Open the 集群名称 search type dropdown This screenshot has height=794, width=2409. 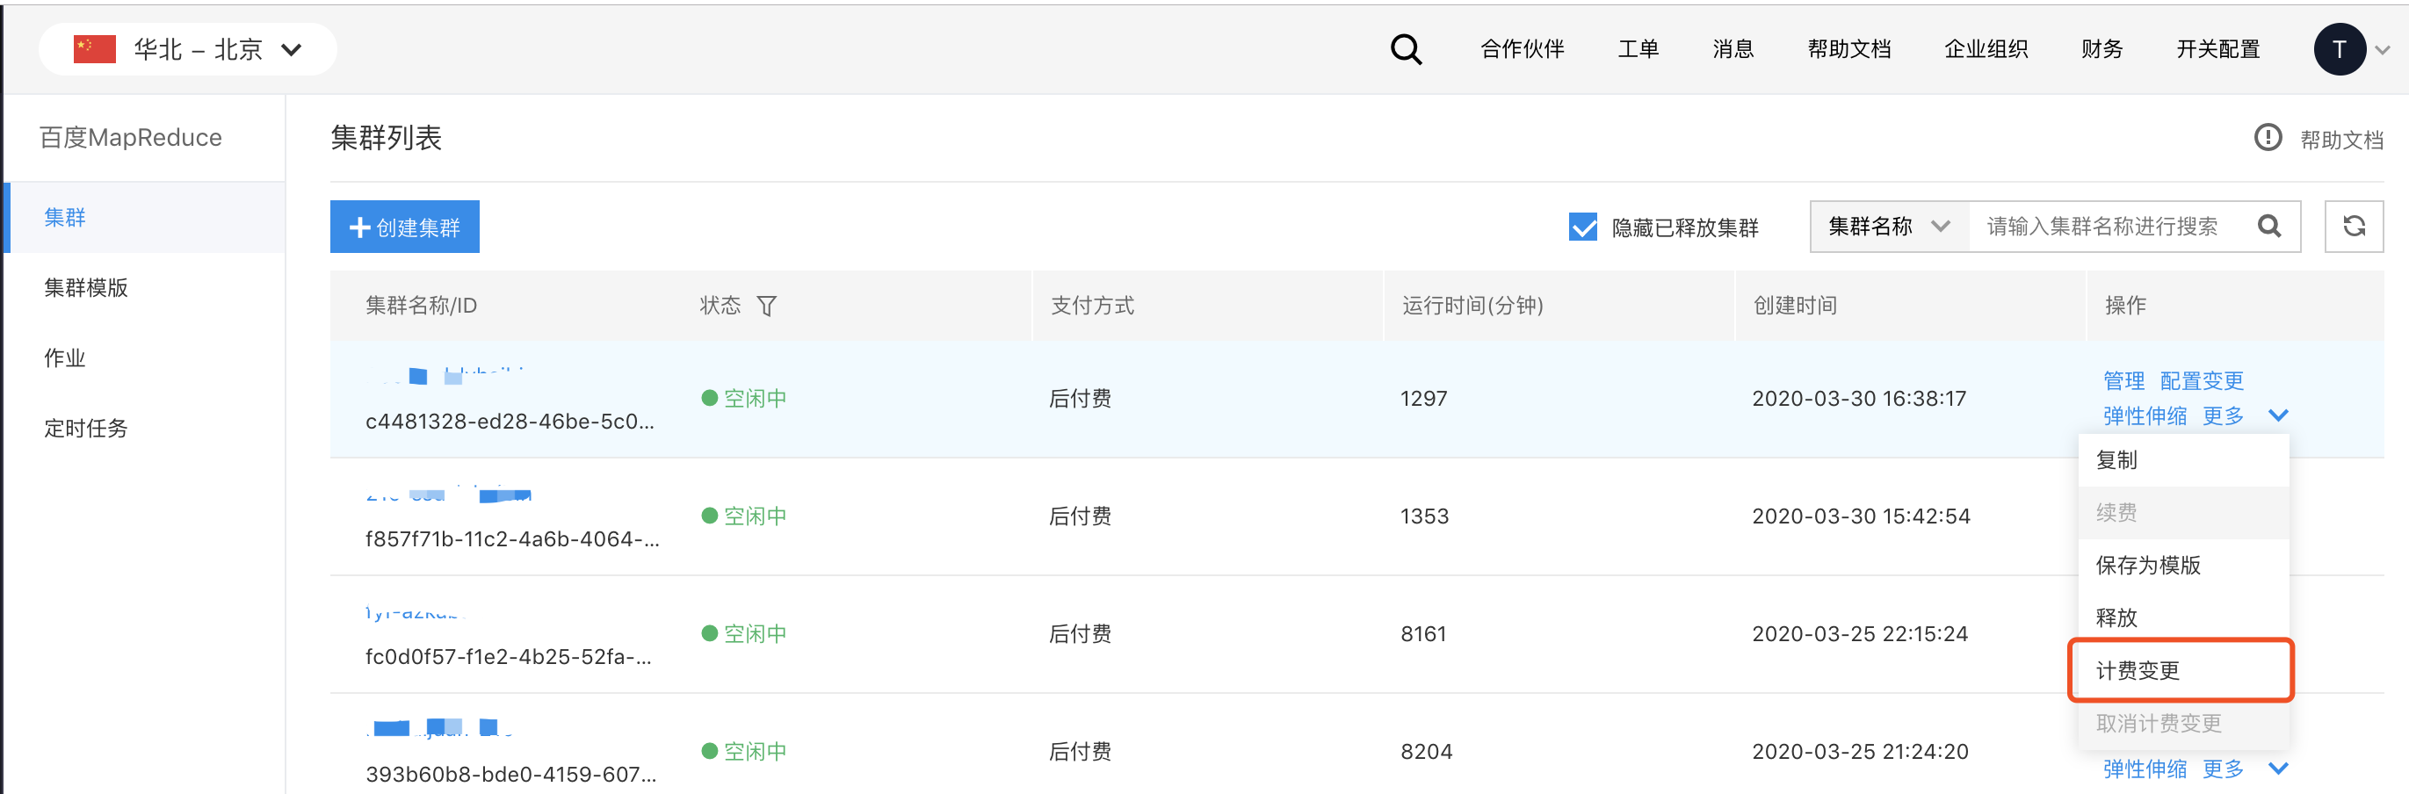pyautogui.click(x=1889, y=227)
